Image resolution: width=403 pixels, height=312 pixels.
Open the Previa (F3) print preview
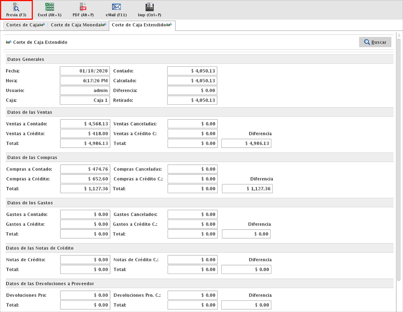click(16, 10)
